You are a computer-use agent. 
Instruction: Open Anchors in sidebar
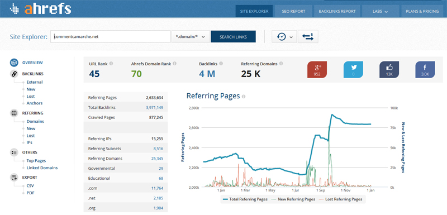pyautogui.click(x=34, y=103)
